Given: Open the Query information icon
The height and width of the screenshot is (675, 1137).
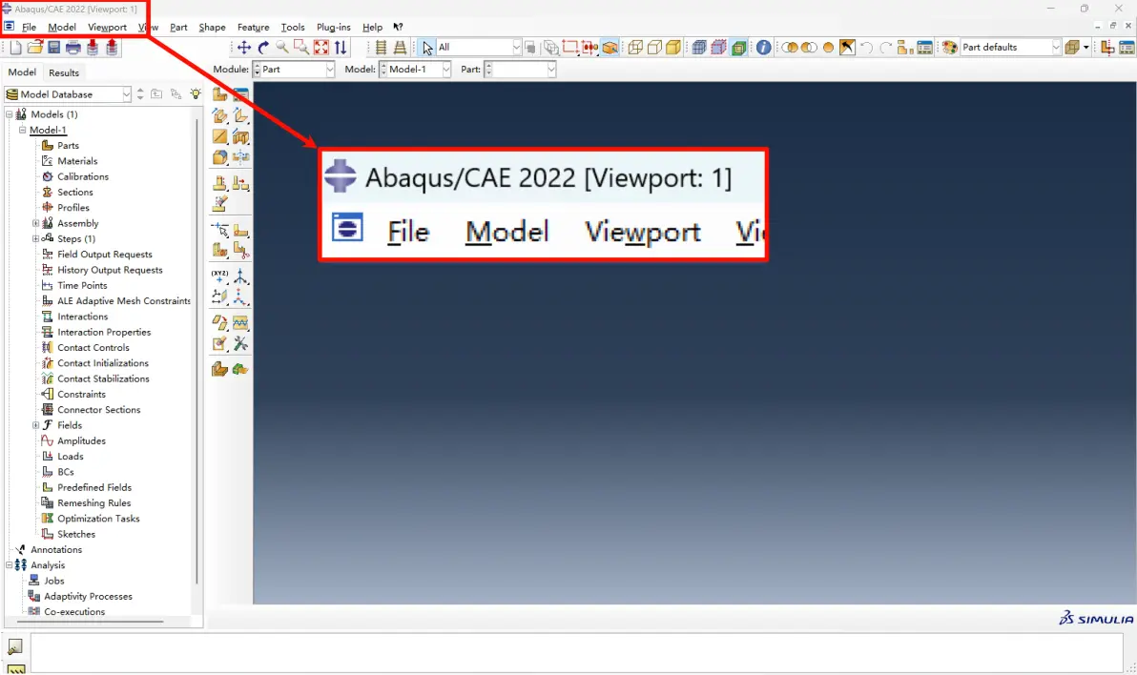Looking at the screenshot, I should 763,48.
